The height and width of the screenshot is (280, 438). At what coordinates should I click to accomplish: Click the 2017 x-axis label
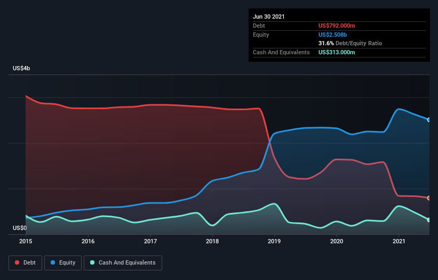(x=150, y=241)
